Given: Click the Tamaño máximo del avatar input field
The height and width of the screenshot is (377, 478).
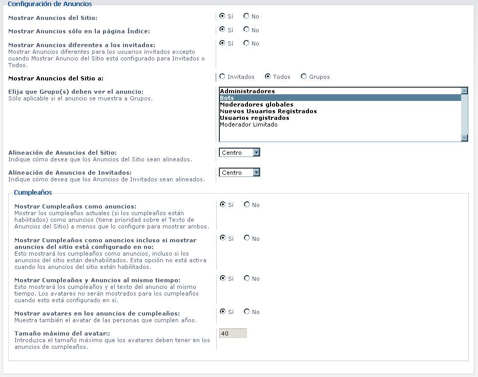Looking at the screenshot, I should click(233, 332).
